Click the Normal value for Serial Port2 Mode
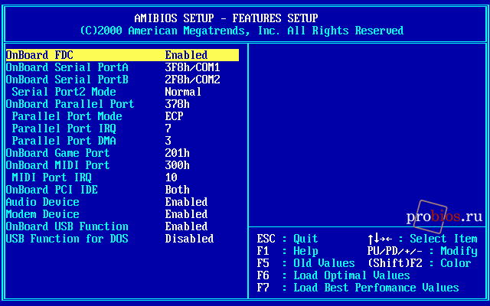490x306 pixels. [x=183, y=92]
